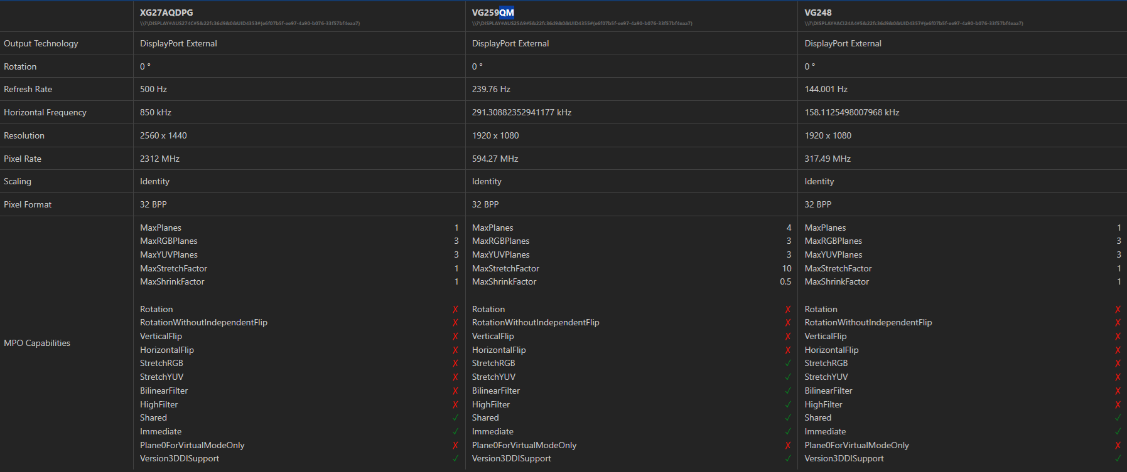Click red X beside Plane0ForVirtualModeOnly under XG27AQDPG
This screenshot has height=472, width=1127.
point(455,446)
